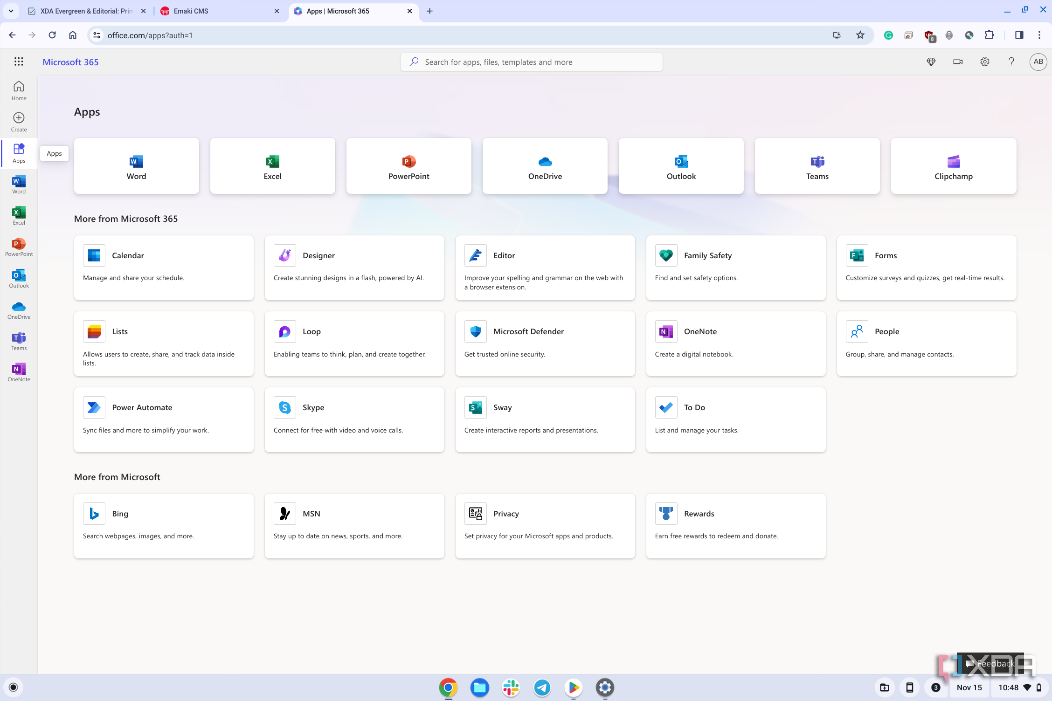This screenshot has width=1052, height=701.
Task: Open Create in the left sidebar
Action: click(x=19, y=122)
